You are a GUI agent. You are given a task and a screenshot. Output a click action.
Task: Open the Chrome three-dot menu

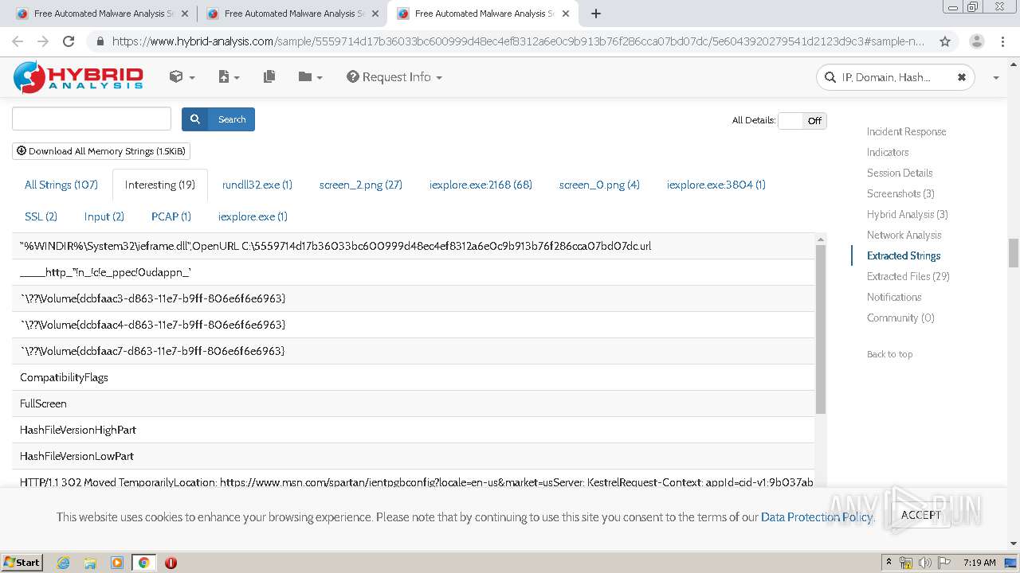pyautogui.click(x=1003, y=41)
